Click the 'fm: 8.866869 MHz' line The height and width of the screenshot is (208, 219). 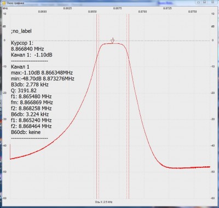click(x=32, y=102)
